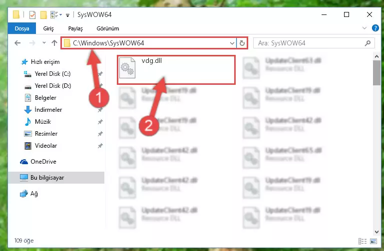
Task: Expand the ribbon with the chevron
Action: [365, 28]
